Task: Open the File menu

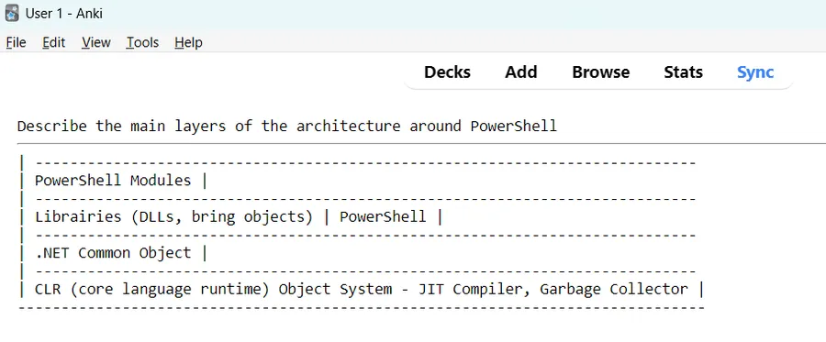Action: pos(16,42)
